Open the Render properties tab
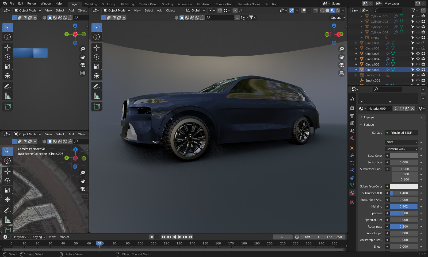Viewport: 428px width, 257px height. tap(352, 108)
